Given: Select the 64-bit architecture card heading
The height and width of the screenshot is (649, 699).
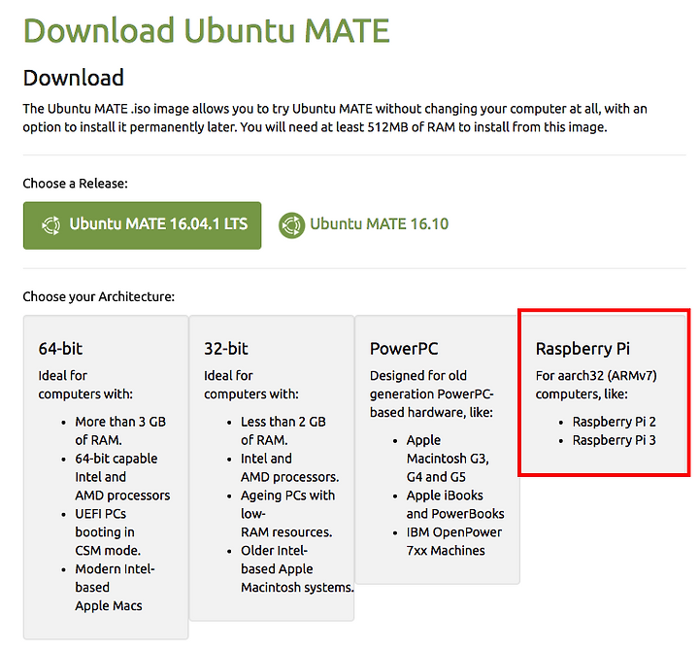Looking at the screenshot, I should click(x=60, y=349).
